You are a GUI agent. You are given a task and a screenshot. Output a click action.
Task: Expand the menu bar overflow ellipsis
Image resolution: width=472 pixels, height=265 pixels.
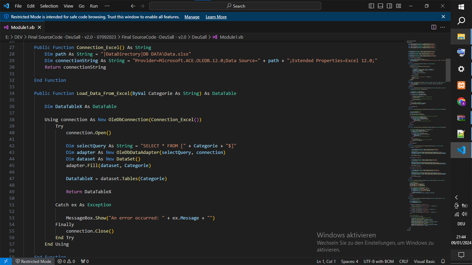pyautogui.click(x=107, y=6)
